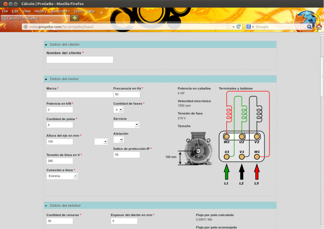Click the vertical page scrollbar
The width and height of the screenshot is (324, 229).
[322, 77]
